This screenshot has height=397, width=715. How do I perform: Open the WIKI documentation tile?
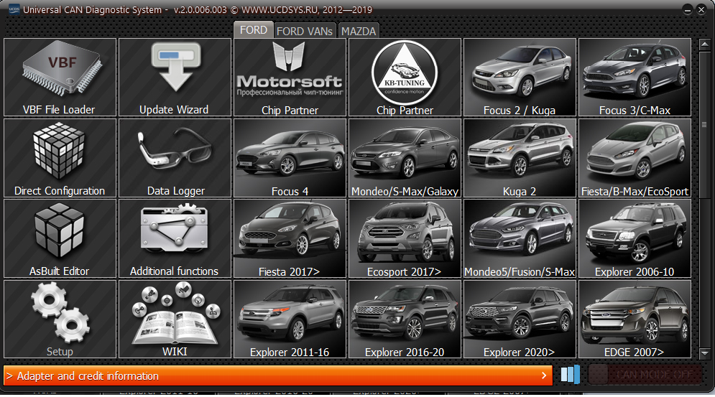coord(175,319)
